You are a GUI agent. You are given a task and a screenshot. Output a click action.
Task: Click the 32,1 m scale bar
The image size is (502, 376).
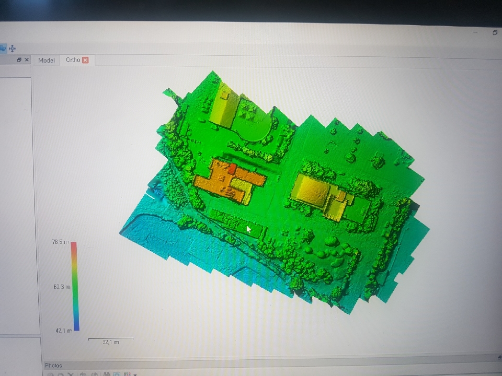point(111,341)
